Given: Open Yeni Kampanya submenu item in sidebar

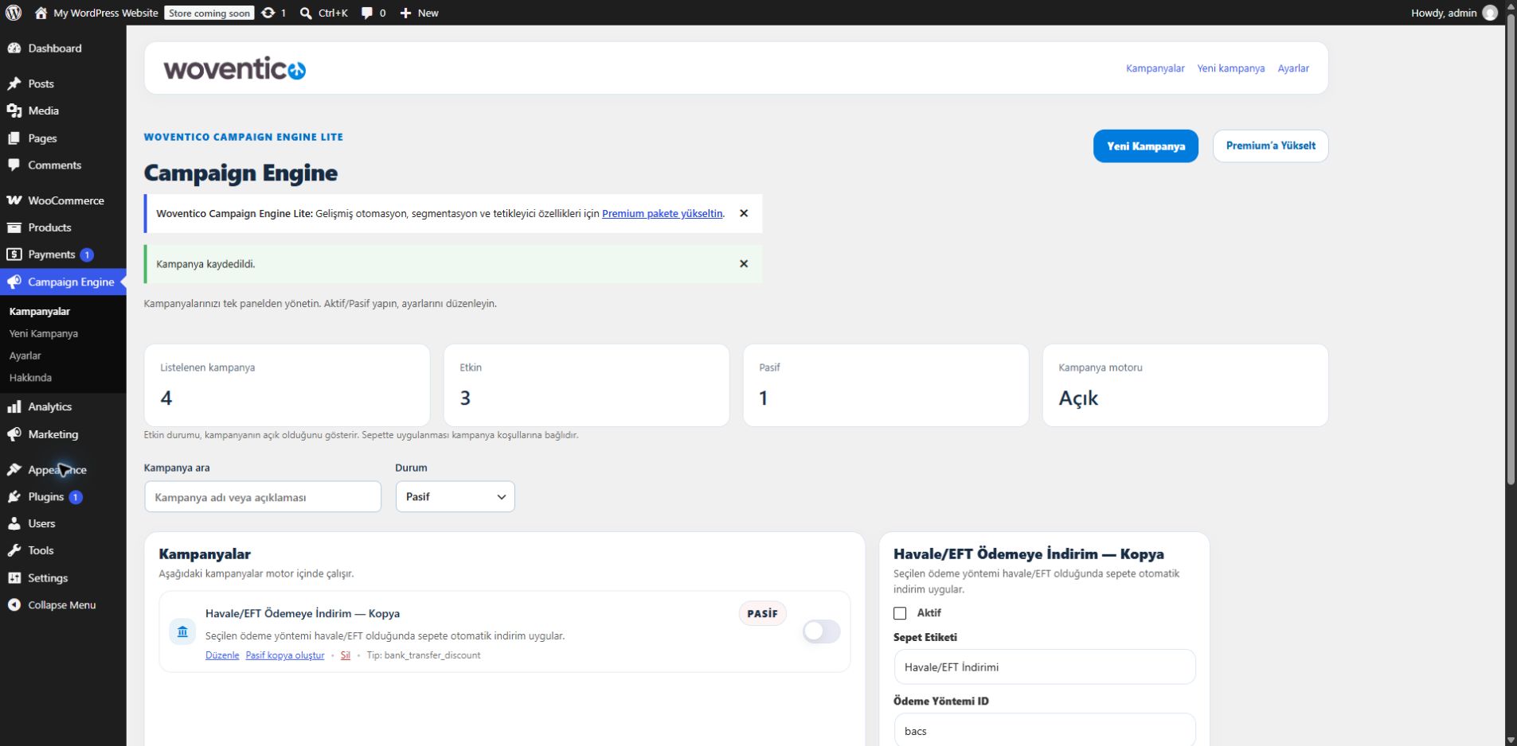Looking at the screenshot, I should 44,333.
